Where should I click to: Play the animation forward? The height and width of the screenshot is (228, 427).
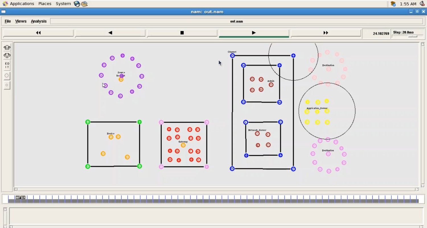[254, 33]
